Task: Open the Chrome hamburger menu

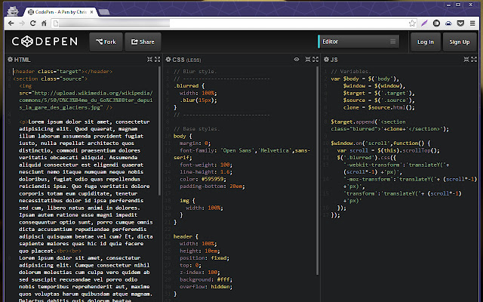Action: pyautogui.click(x=472, y=23)
